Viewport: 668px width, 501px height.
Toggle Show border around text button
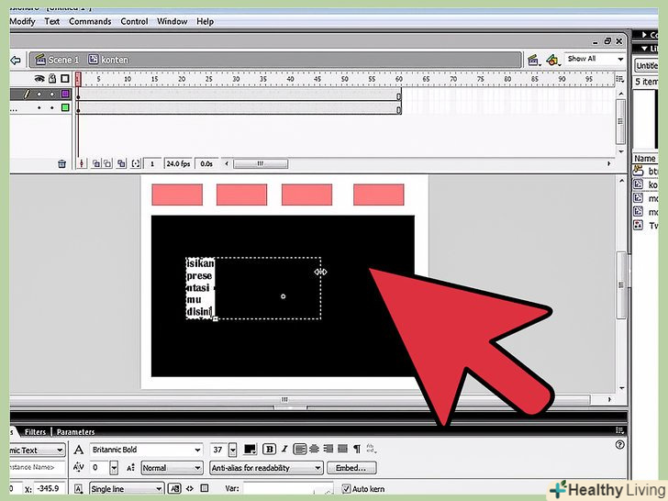pos(205,489)
